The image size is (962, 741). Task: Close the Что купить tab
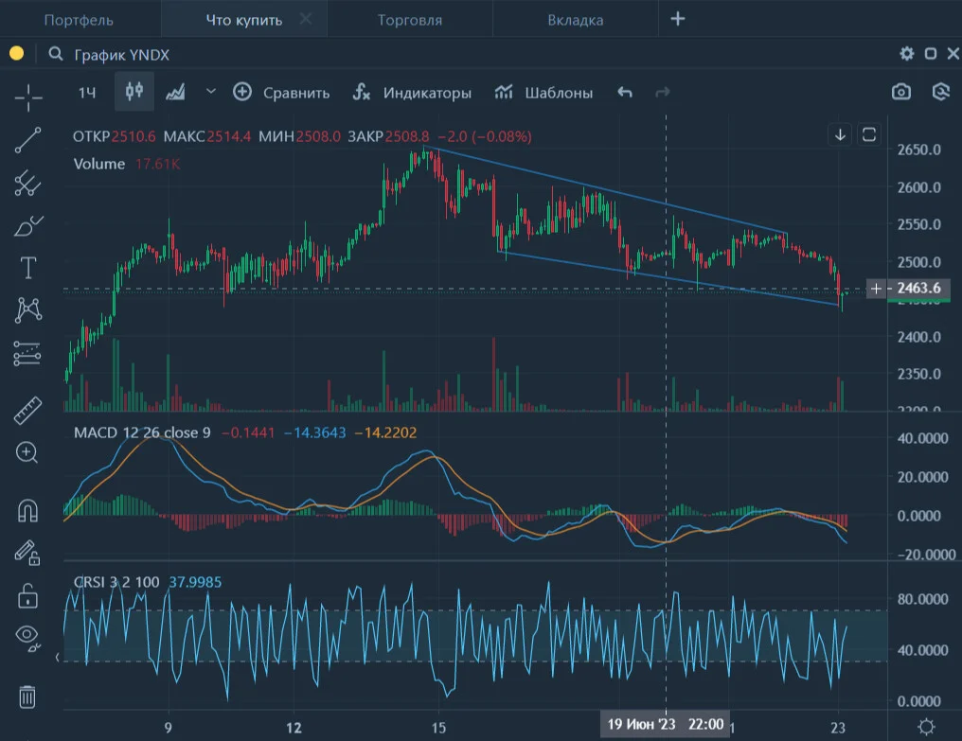(x=306, y=19)
